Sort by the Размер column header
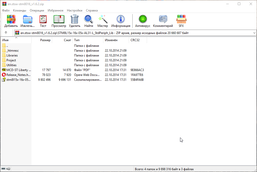Screen dimensions: 257x172 [42, 40]
